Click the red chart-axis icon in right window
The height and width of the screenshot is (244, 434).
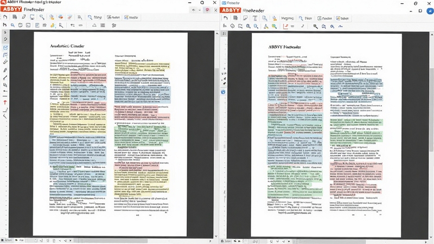pos(285,26)
